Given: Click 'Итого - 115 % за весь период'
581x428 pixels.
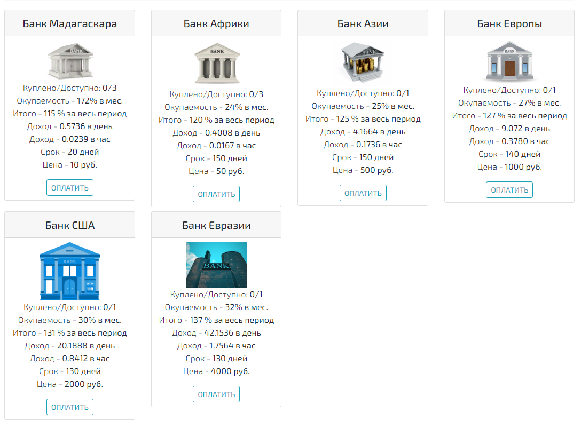Looking at the screenshot, I should (69, 114).
